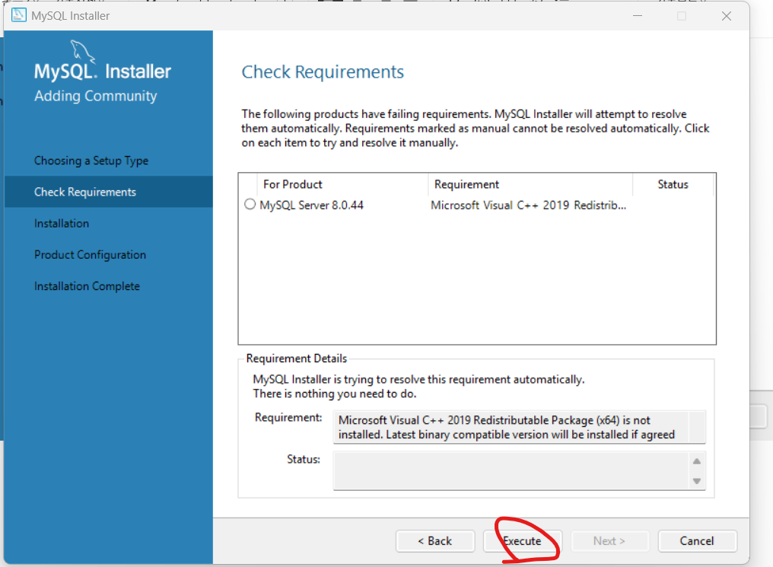Click the Status column header
The image size is (773, 567).
(673, 184)
